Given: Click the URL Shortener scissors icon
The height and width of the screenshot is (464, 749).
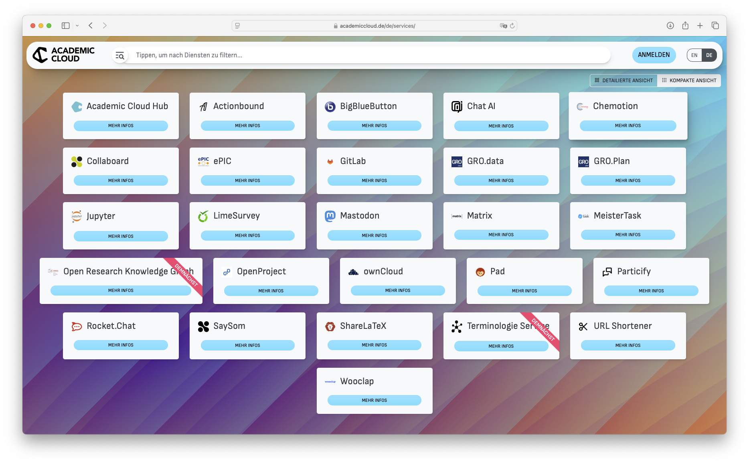Looking at the screenshot, I should pos(583,326).
